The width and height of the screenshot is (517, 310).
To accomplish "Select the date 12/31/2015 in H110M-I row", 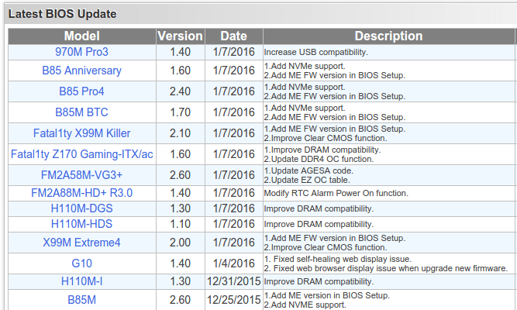I will 234,281.
